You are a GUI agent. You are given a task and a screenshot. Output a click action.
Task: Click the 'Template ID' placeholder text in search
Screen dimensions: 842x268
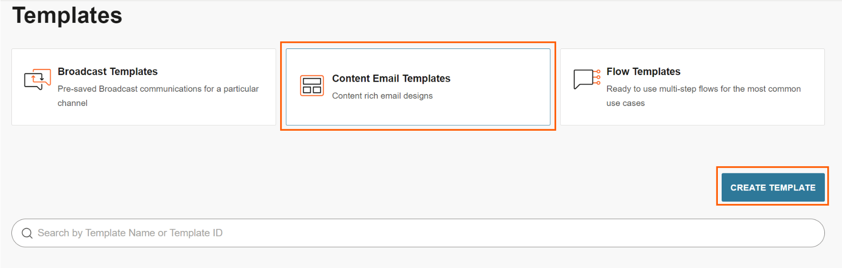(x=196, y=233)
